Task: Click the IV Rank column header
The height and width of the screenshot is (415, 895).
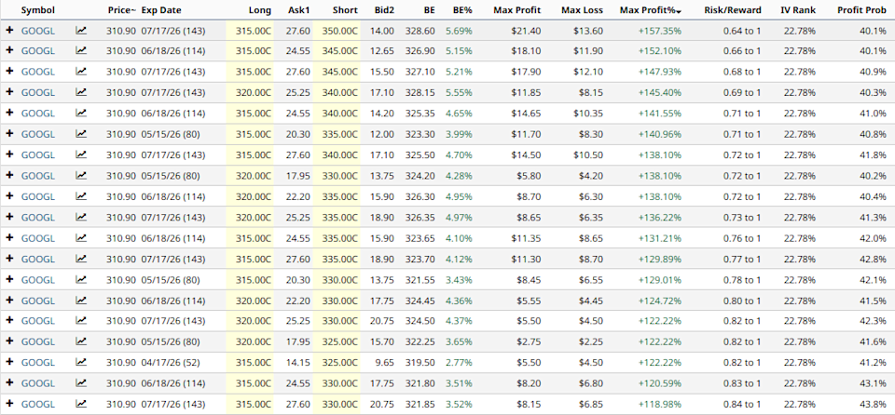Action: click(x=797, y=9)
